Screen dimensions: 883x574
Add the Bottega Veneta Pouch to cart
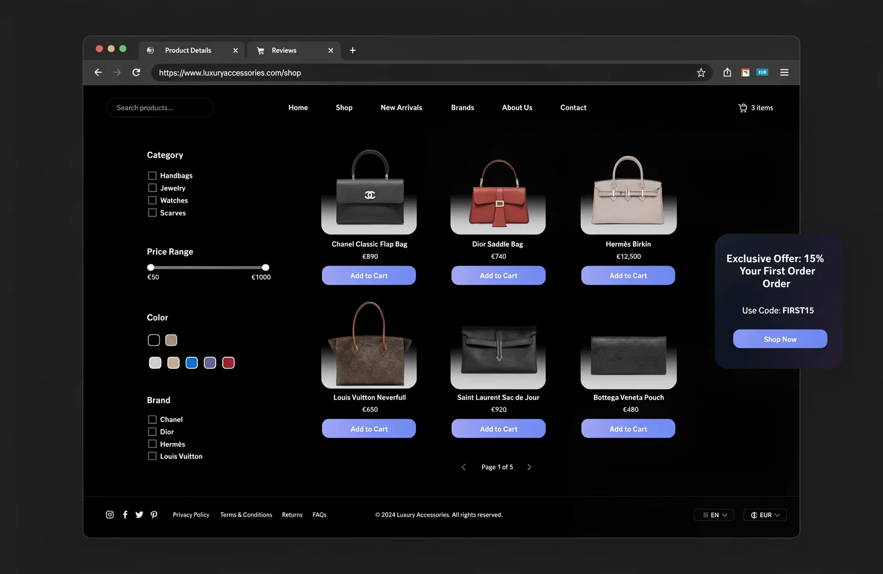click(x=628, y=429)
